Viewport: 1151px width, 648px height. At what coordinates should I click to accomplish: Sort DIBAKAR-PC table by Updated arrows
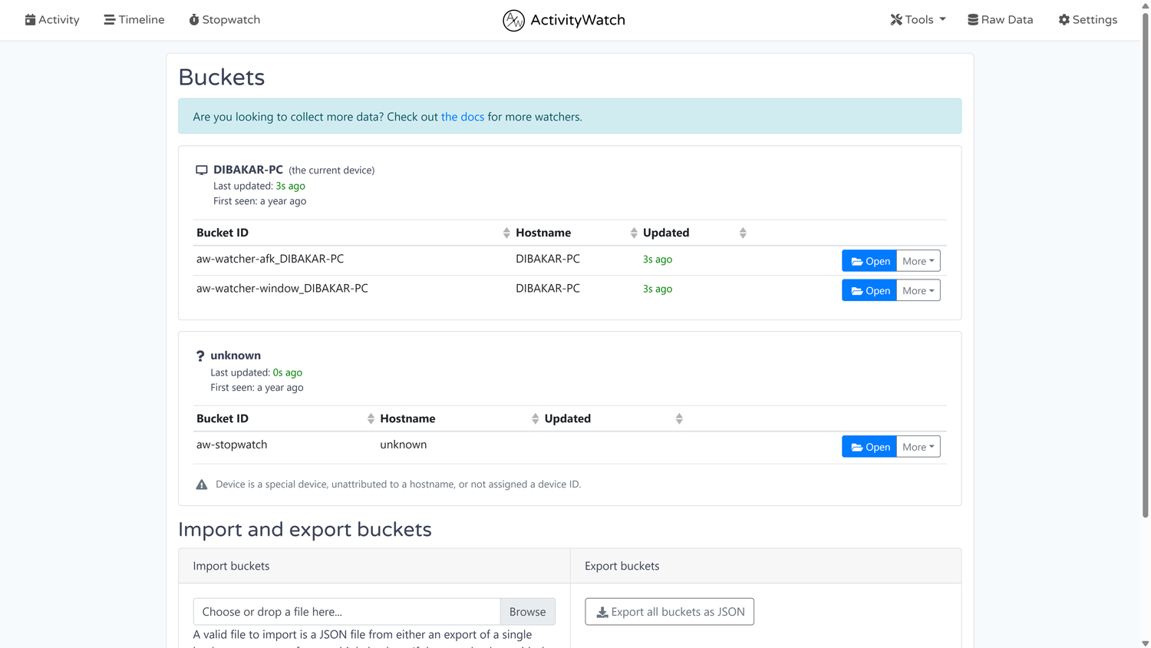743,233
